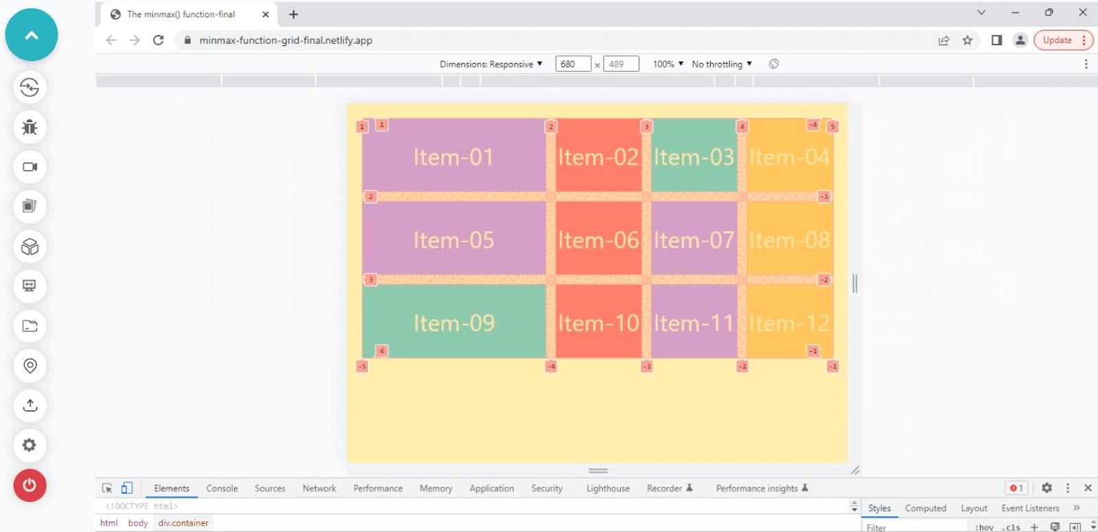The height and width of the screenshot is (532, 1098).
Task: Open the No throttling dropdown
Action: point(721,64)
